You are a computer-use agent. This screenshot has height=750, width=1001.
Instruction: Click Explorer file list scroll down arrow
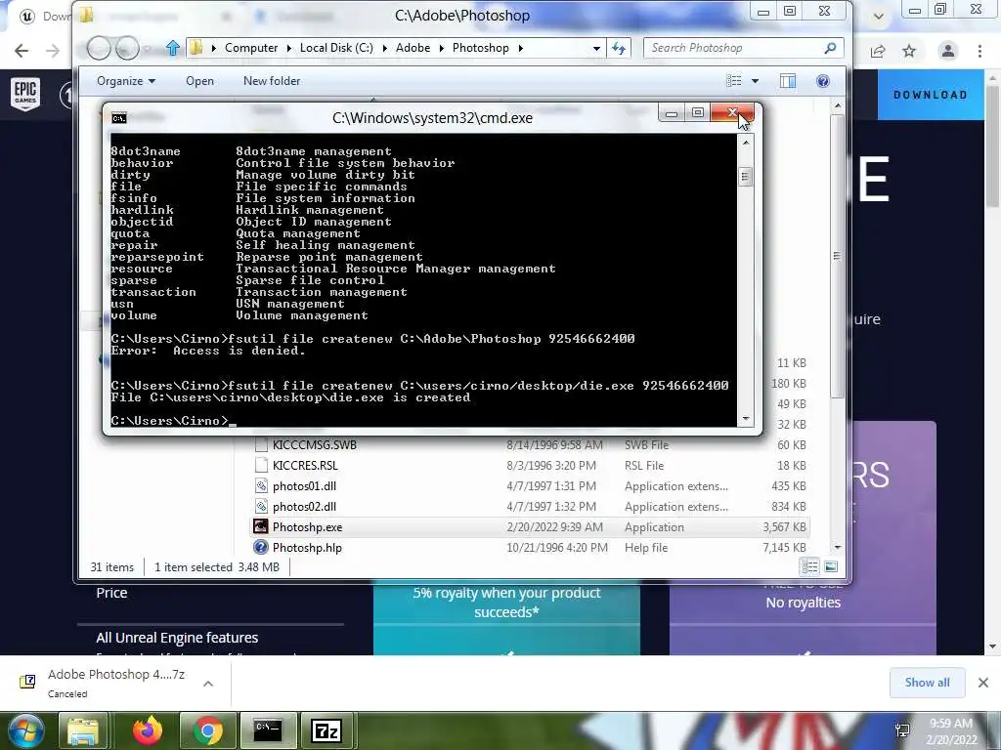click(x=838, y=547)
